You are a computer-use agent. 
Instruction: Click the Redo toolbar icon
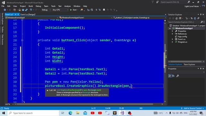pos(36,10)
